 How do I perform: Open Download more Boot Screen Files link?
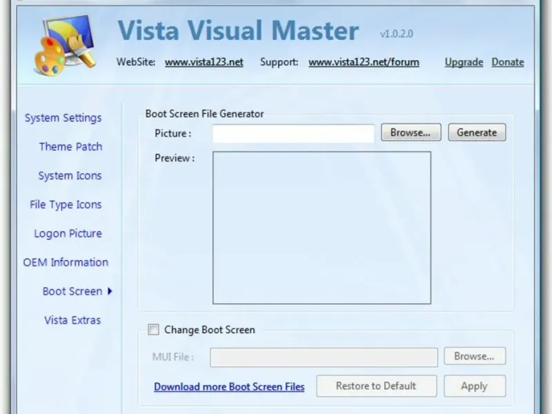pyautogui.click(x=229, y=386)
